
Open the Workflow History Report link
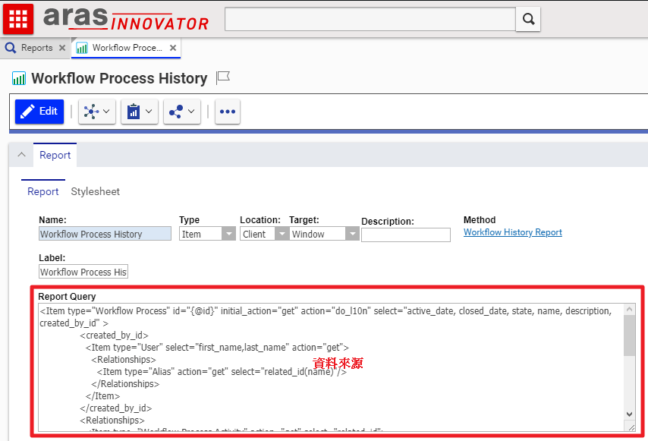click(512, 232)
